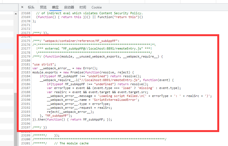
Task: Click the 'Loading script failed' message string
Action: [x=122, y=96]
